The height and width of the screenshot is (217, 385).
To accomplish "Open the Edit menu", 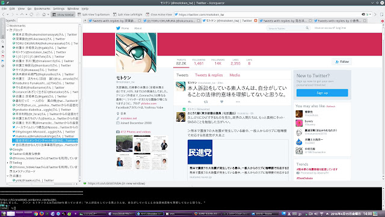I will point(12,8).
